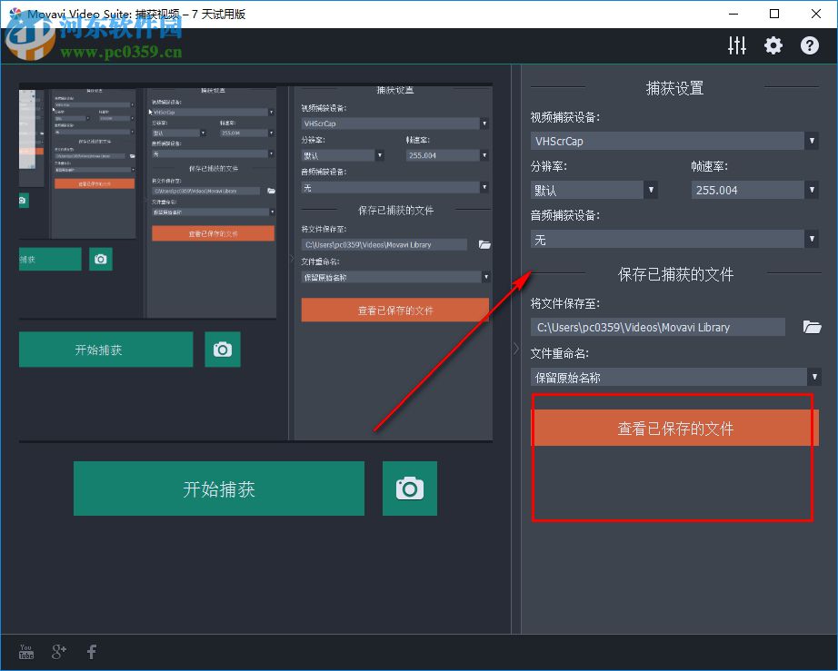Click the small camera icon beside 开始捕获
This screenshot has width=838, height=671.
(x=222, y=350)
